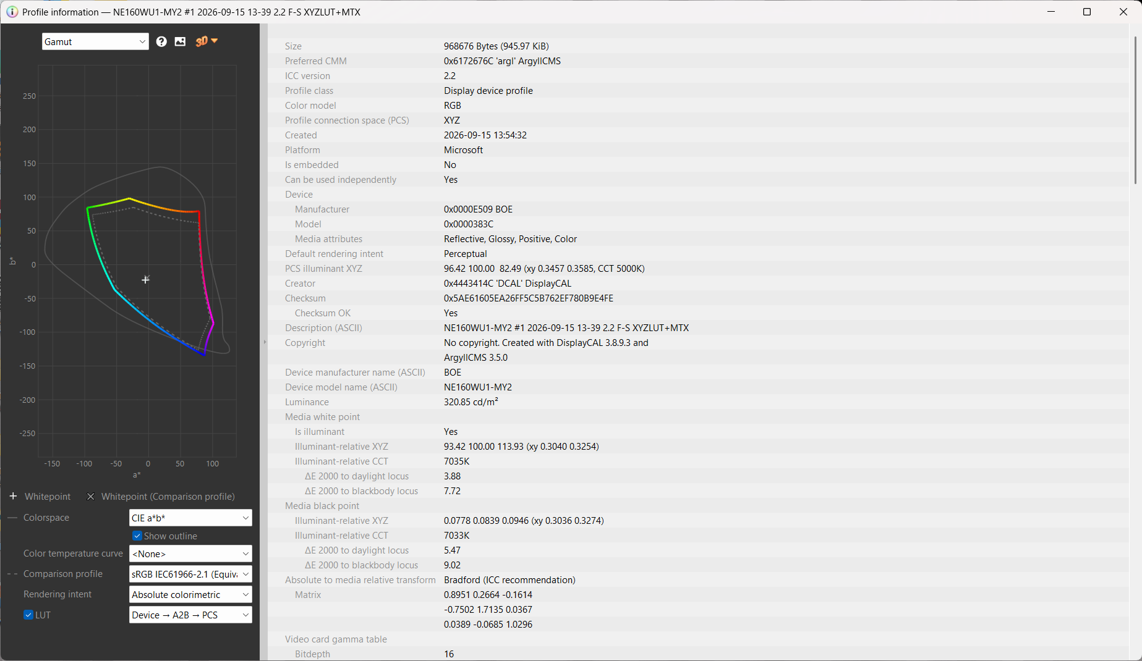Select the Luminance row value
Screen dimensions: 1142x661
(x=471, y=402)
